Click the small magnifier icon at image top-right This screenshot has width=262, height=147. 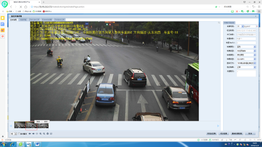[x=219, y=23]
